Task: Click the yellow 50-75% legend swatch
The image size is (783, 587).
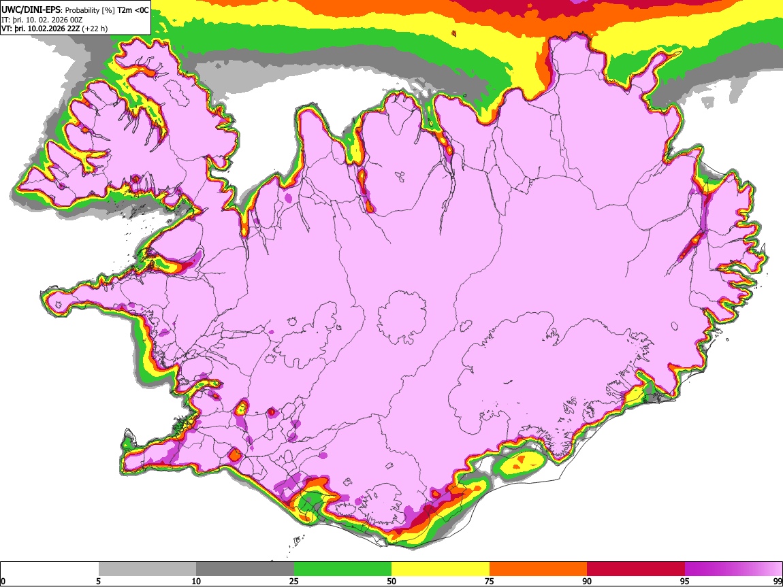Action: click(441, 569)
